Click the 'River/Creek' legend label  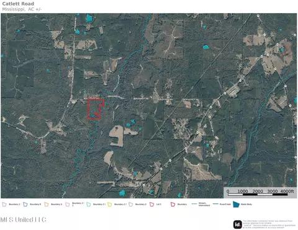[x=225, y=205]
